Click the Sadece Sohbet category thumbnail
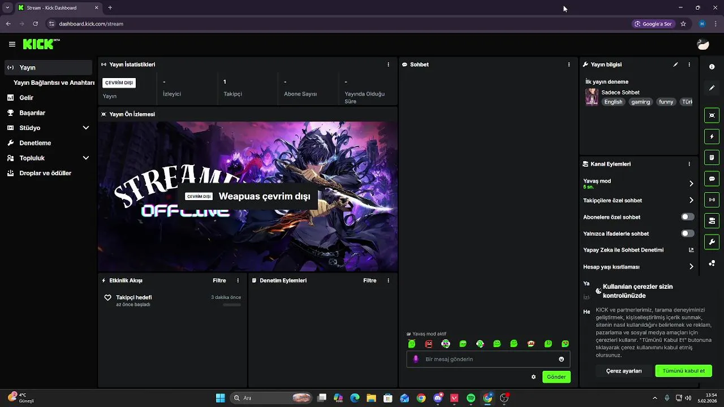Screen dimensions: 724x407 592,97
